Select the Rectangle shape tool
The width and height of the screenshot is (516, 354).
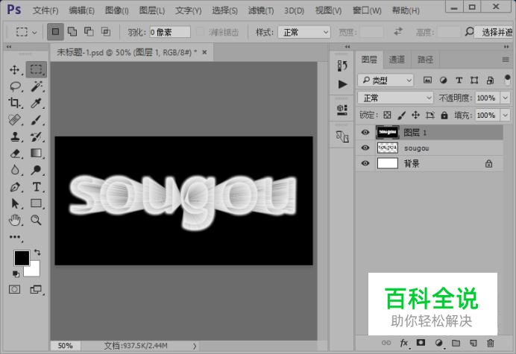click(x=37, y=203)
